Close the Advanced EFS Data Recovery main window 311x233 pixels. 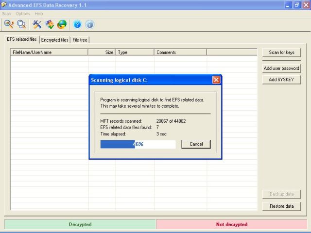306,5
